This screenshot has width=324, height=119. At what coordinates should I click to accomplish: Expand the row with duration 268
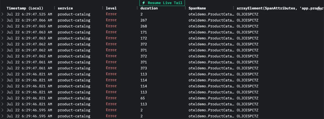point(2,26)
